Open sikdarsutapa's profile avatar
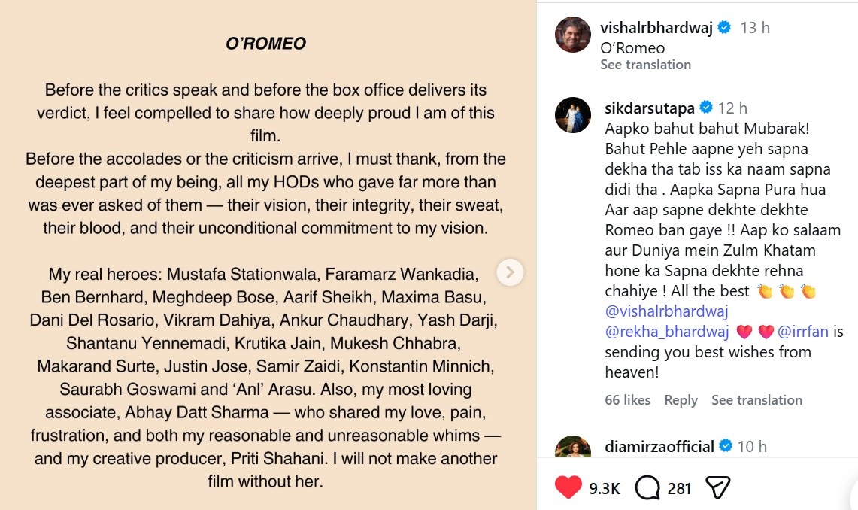Image resolution: width=858 pixels, height=510 pixels. [572, 114]
